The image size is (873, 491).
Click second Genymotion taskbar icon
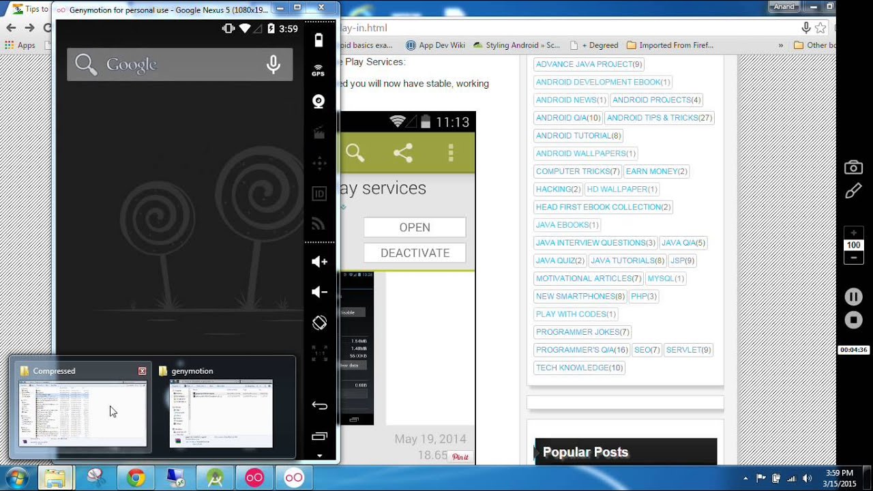[x=294, y=478]
